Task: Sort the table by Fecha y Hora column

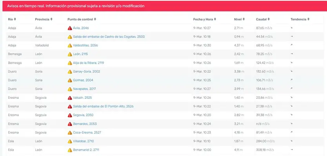Action: (x=205, y=19)
